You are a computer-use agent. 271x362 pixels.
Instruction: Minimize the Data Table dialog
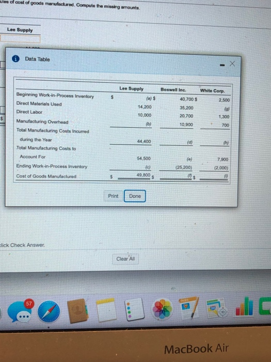tap(222, 65)
